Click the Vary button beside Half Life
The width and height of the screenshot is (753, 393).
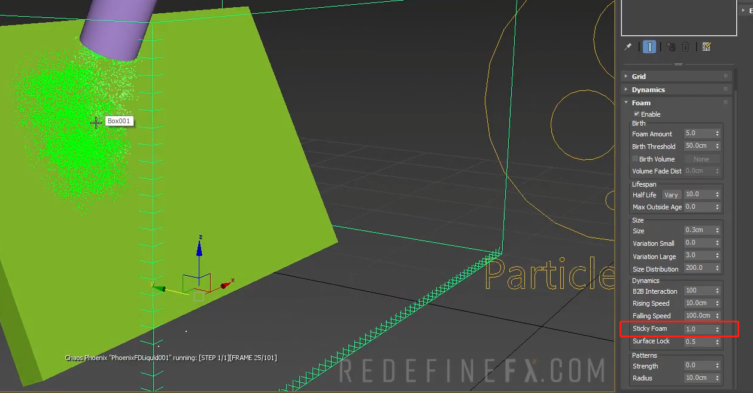[x=671, y=195]
